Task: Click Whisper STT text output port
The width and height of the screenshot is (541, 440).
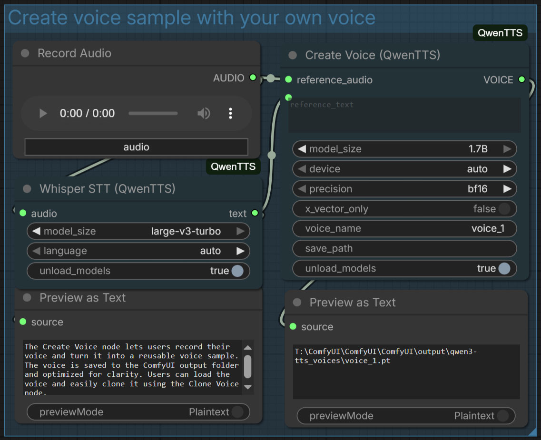Action: tap(255, 213)
